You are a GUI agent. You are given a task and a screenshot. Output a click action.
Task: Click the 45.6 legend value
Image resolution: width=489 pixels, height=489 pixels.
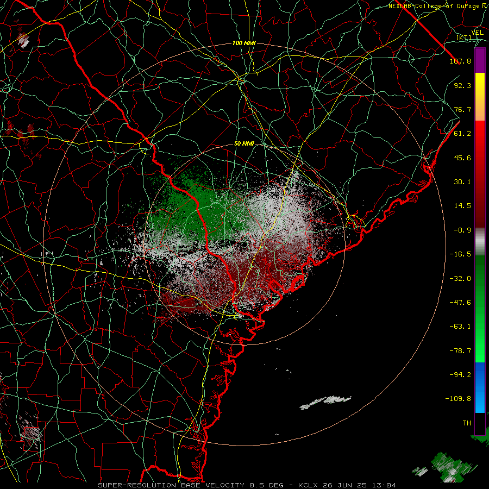(462, 158)
